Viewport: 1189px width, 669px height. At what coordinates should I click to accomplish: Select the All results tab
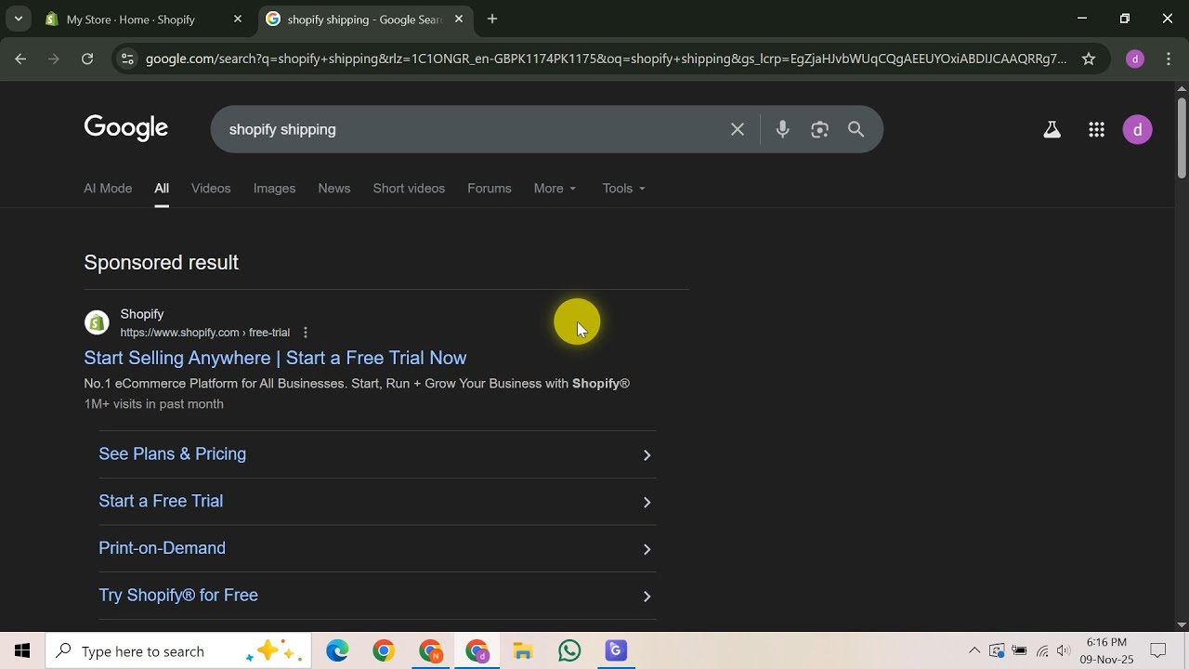pyautogui.click(x=162, y=188)
